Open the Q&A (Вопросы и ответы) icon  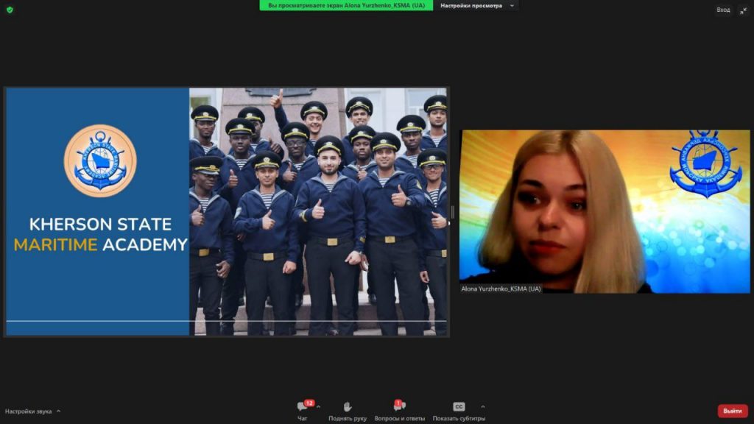[399, 407]
